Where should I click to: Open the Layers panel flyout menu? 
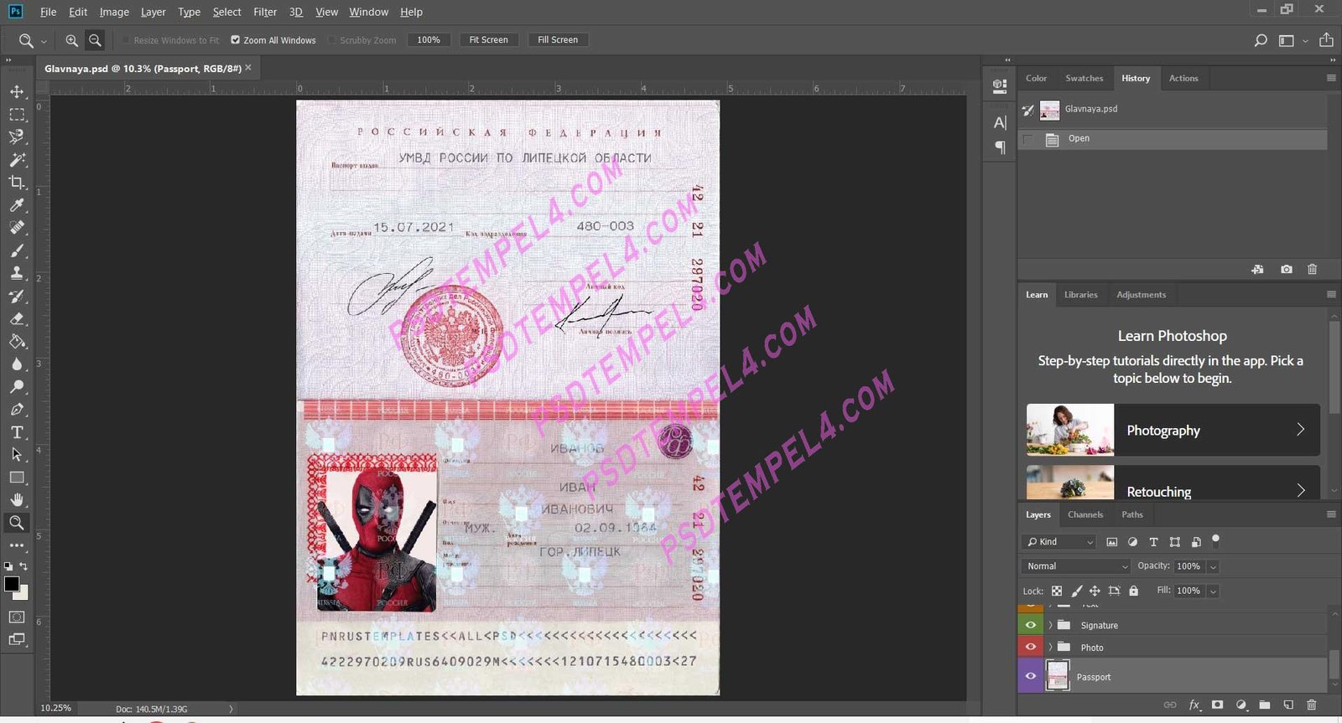(x=1331, y=514)
